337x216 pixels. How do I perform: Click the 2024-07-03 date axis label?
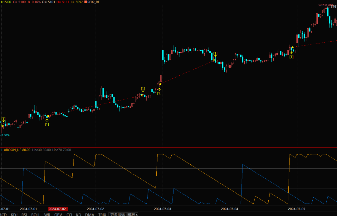pyautogui.click(x=163, y=209)
